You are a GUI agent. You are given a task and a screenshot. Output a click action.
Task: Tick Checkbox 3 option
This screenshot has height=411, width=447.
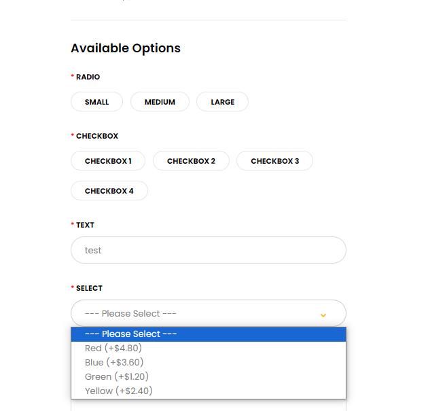[x=274, y=161]
